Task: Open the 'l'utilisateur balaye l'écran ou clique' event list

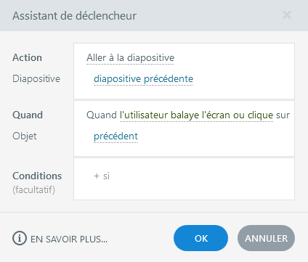Action: (x=196, y=115)
